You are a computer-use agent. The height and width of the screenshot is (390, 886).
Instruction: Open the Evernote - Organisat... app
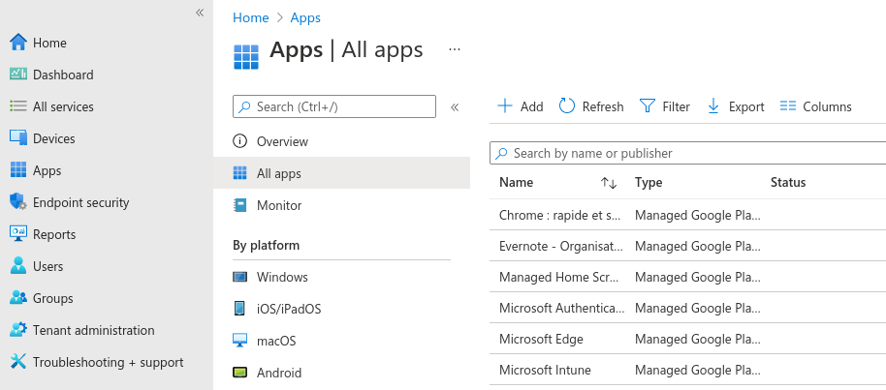coord(561,246)
